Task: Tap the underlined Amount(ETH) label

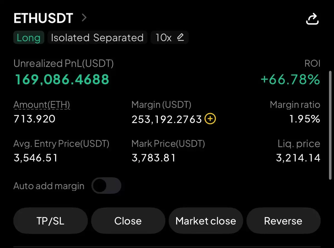Action: [42, 105]
